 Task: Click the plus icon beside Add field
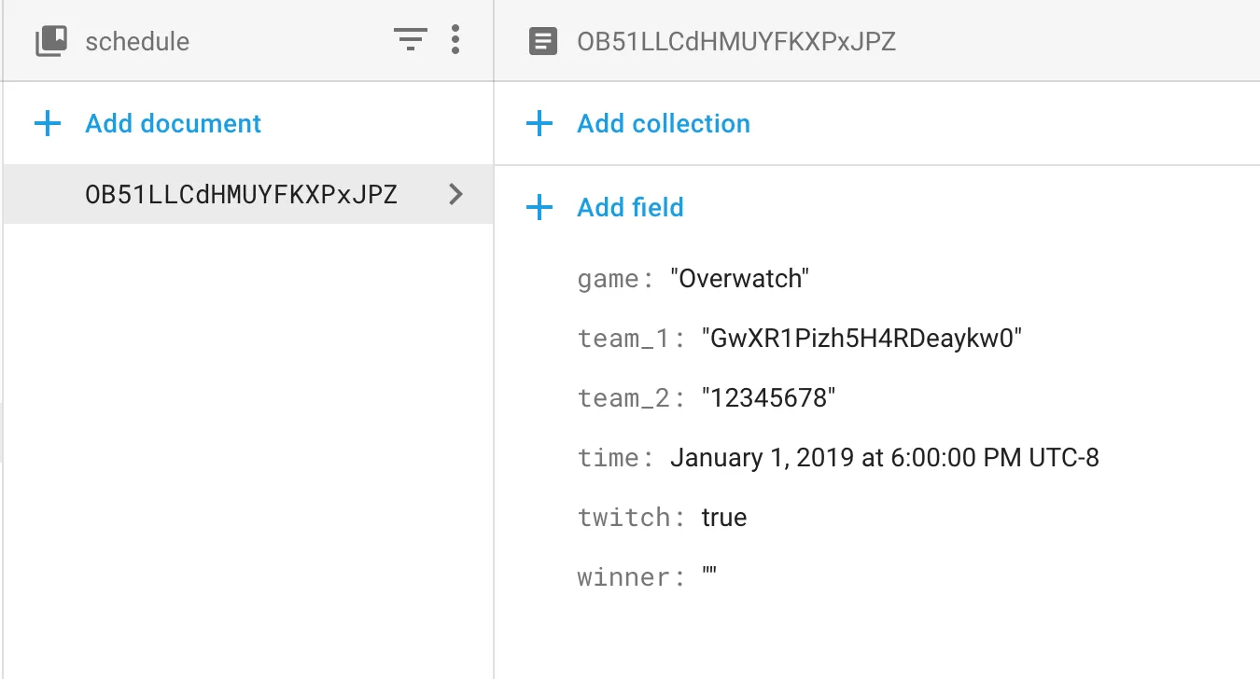(539, 207)
